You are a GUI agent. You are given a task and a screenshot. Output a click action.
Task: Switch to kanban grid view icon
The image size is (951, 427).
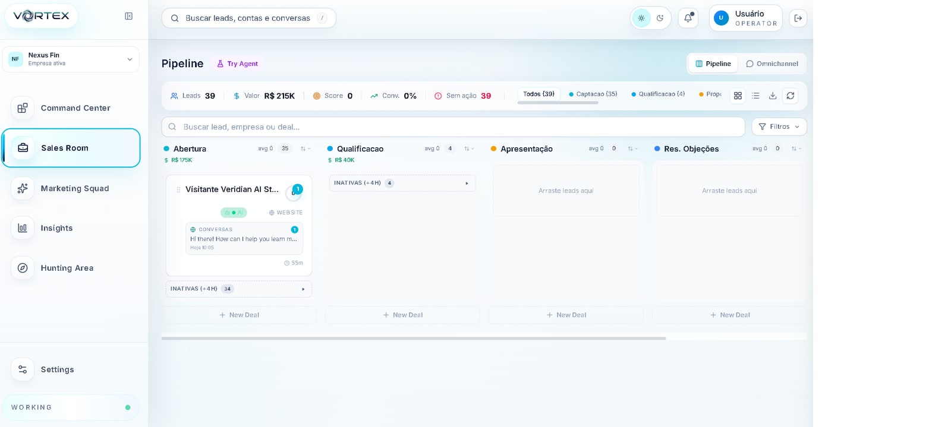[x=738, y=96]
